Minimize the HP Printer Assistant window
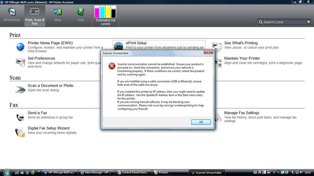Viewport: 314px width, 176px height. 295,2
